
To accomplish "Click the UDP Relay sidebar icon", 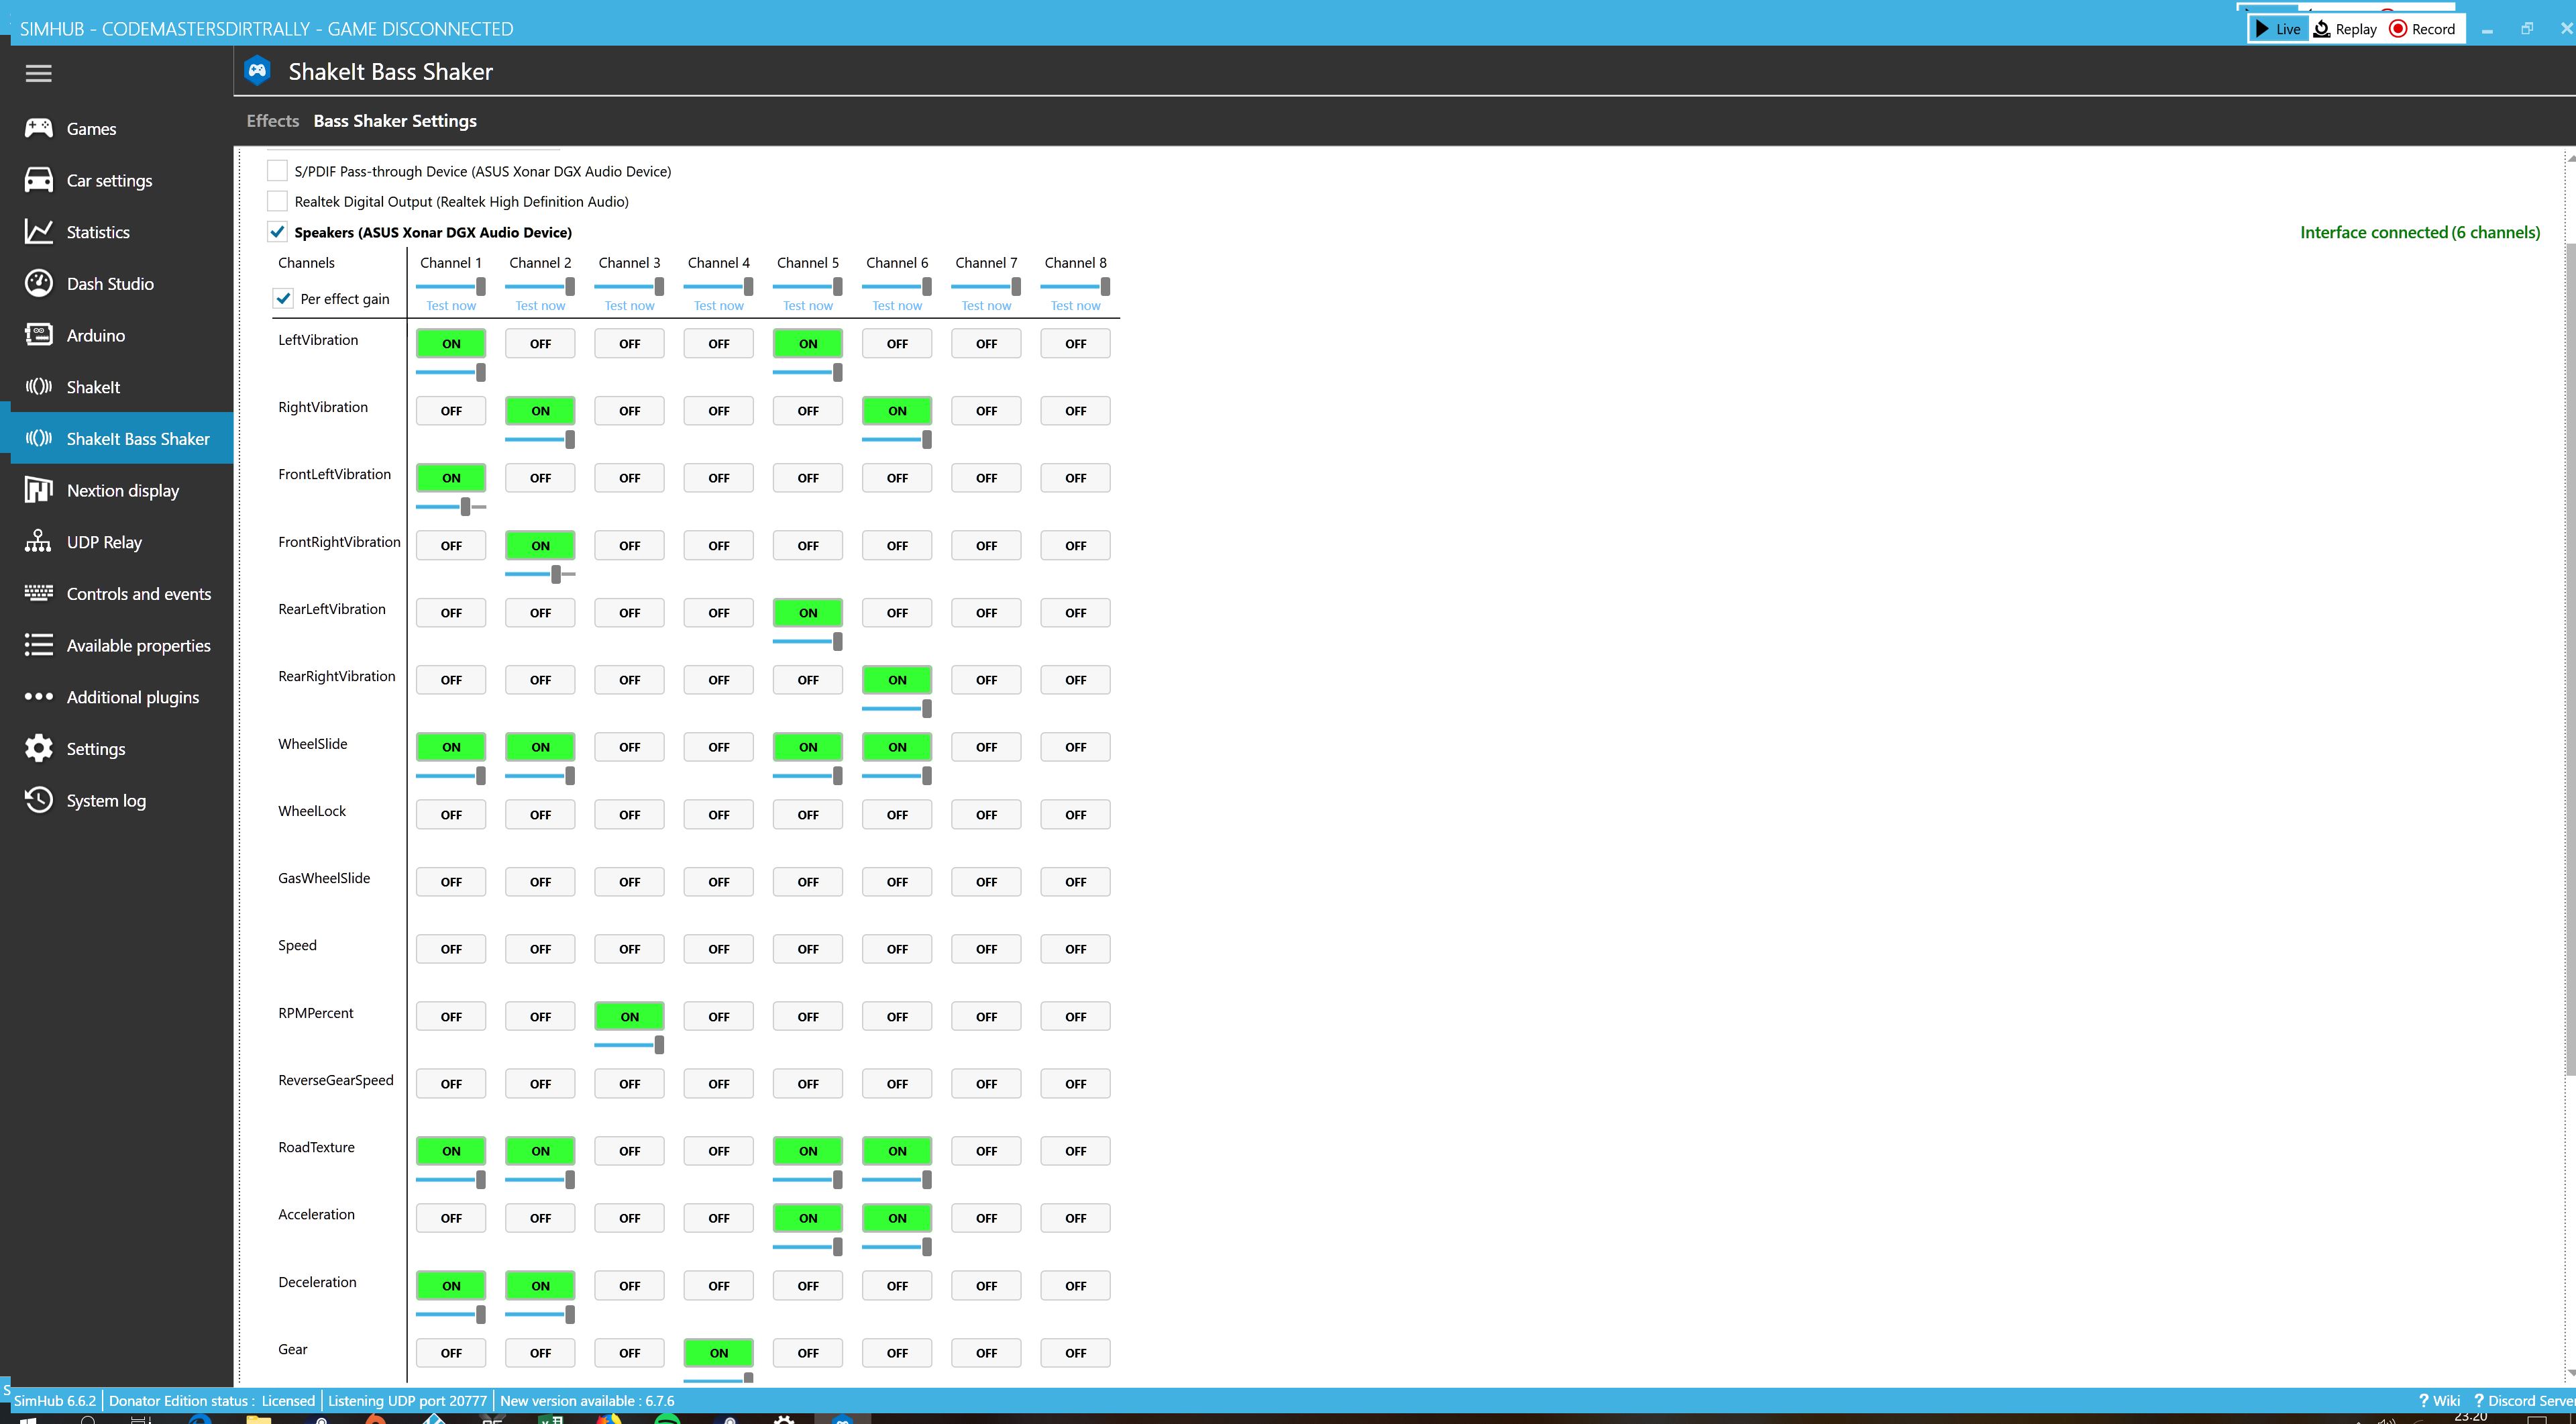I will (37, 540).
